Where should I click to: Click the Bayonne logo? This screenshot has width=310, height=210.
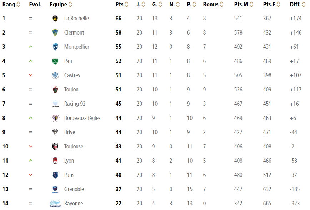[55, 204]
